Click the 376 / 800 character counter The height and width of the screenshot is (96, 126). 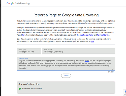coord(111,72)
